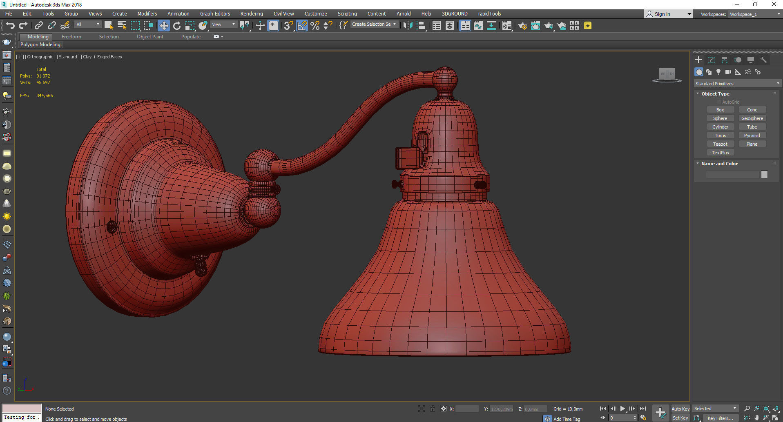Open the View reference coordinate dropdown

[x=223, y=24]
